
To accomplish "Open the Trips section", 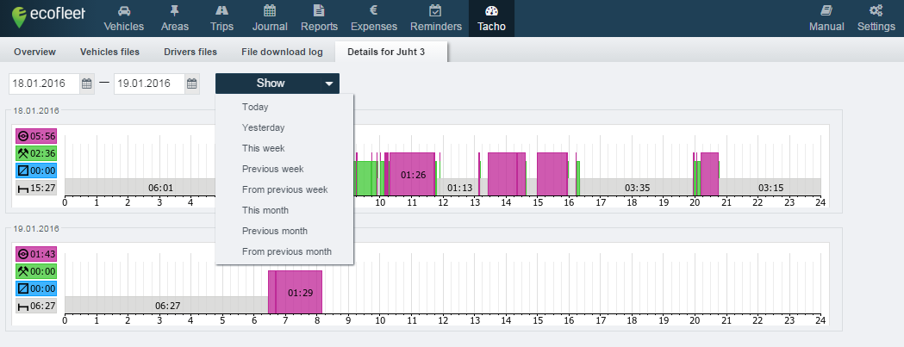I will click(222, 18).
